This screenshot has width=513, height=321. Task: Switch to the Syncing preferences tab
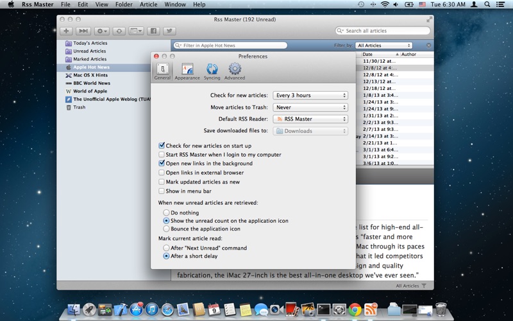212,71
